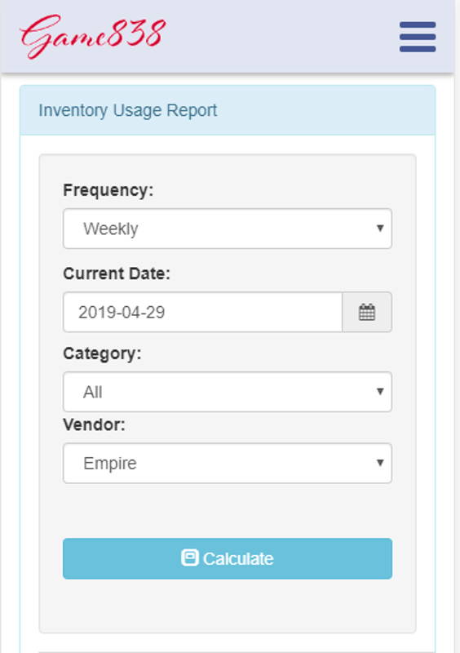Click the word Calculate on the button
Image resolution: width=460 pixels, height=653 pixels.
[x=238, y=559]
